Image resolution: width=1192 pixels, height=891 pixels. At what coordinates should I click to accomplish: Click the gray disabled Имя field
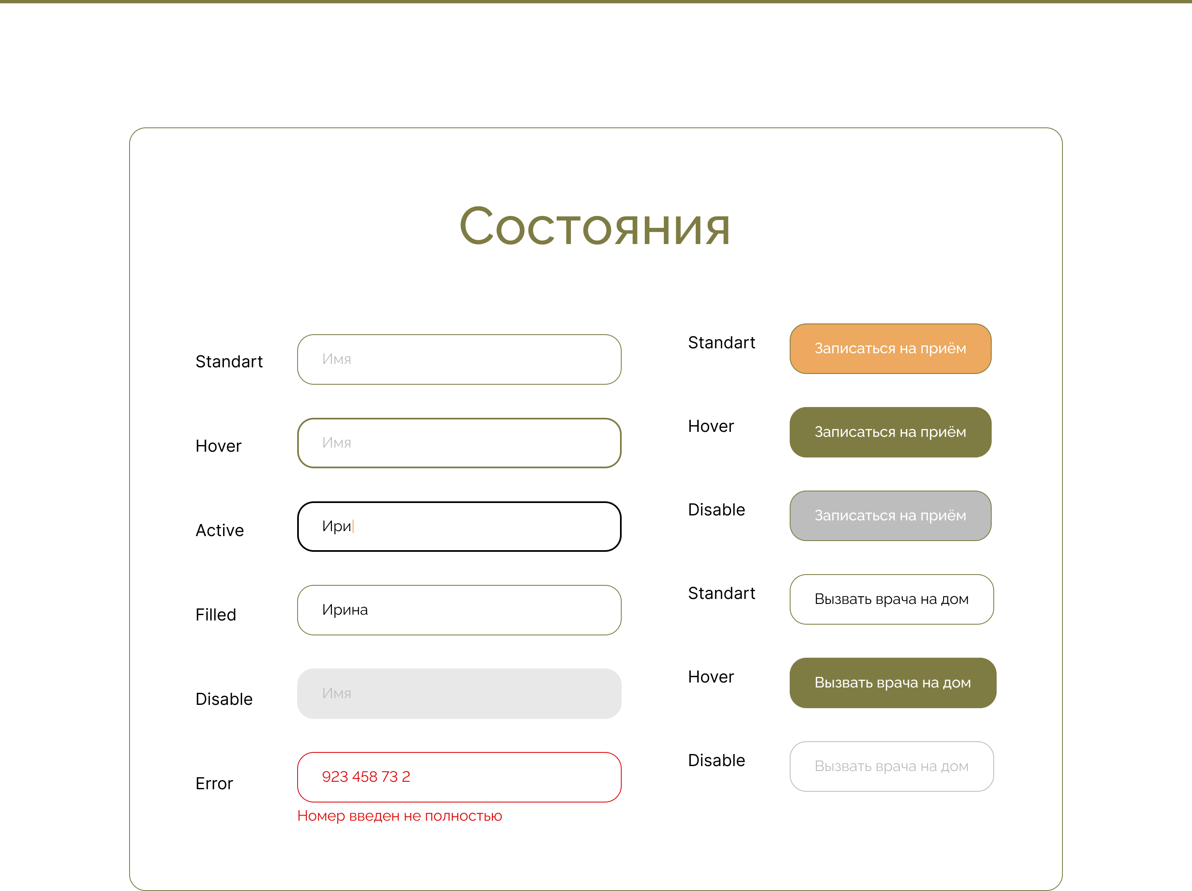click(459, 693)
